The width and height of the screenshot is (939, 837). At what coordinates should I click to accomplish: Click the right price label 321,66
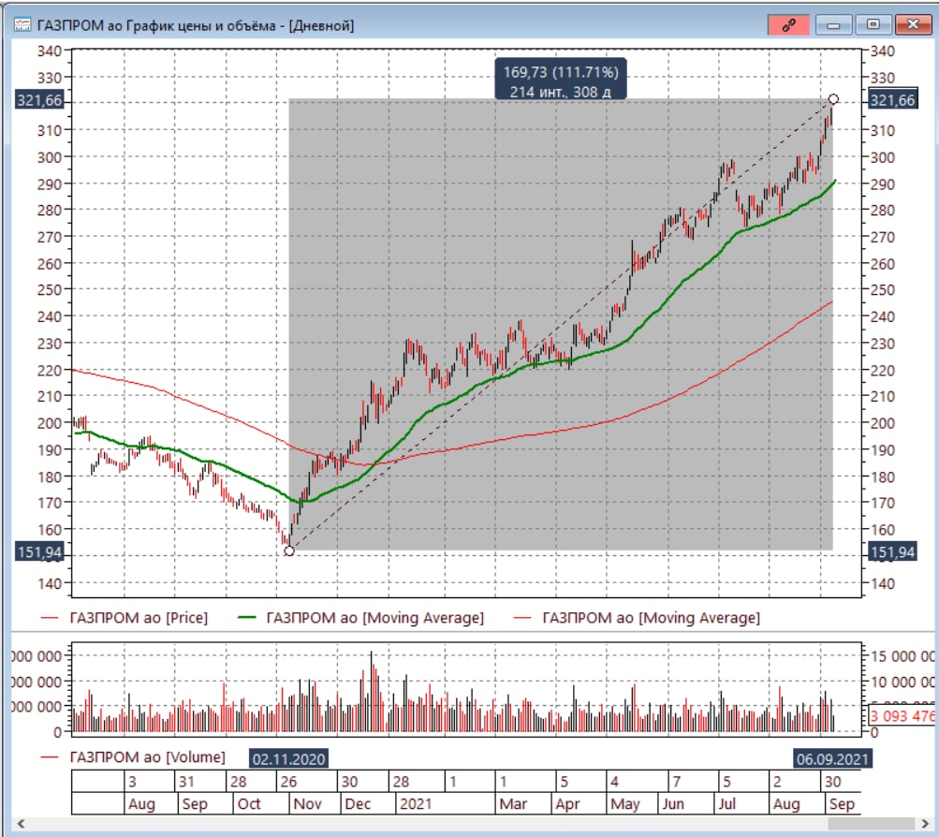tap(892, 100)
